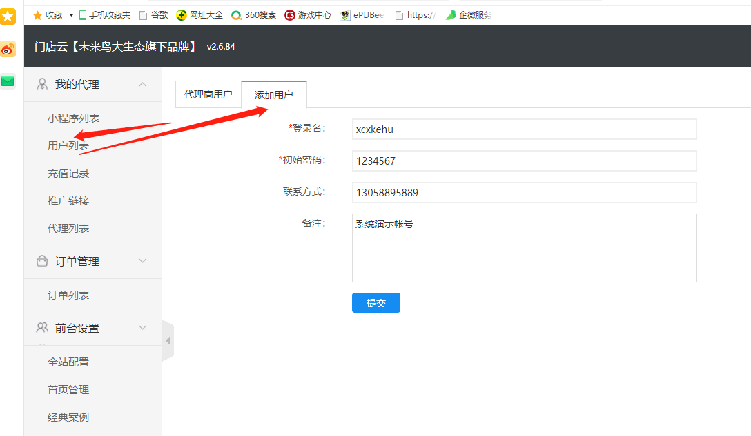
Task: Toggle the 前台设置 menu section
Action: [142, 328]
